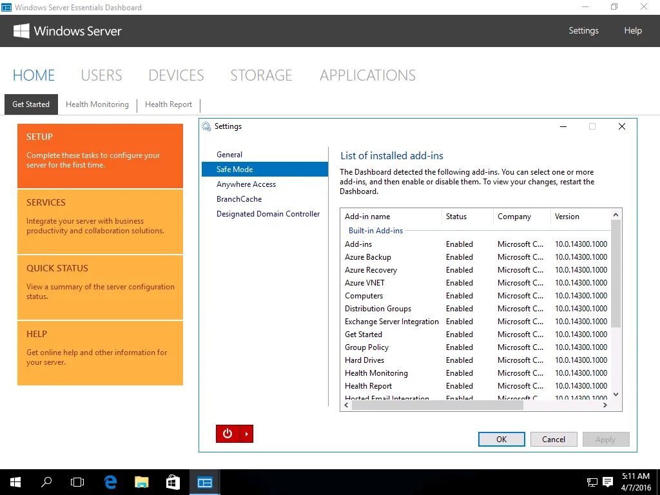Sort by the Company column header
The height and width of the screenshot is (495, 660).
click(521, 217)
